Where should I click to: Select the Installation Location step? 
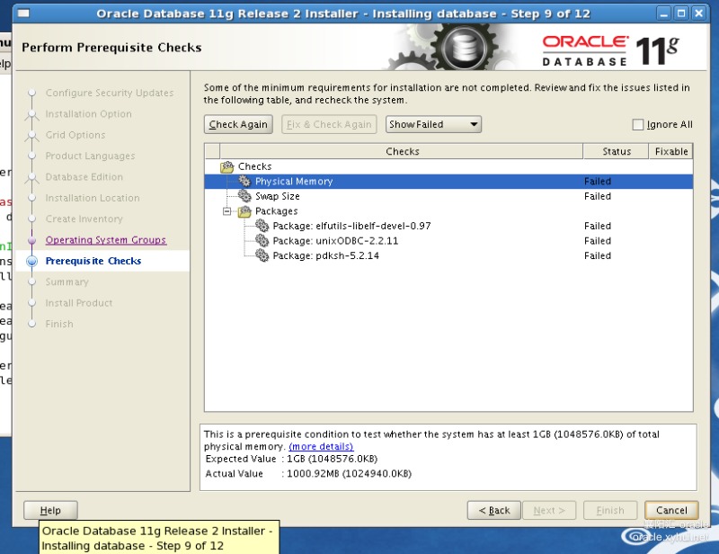tap(93, 198)
